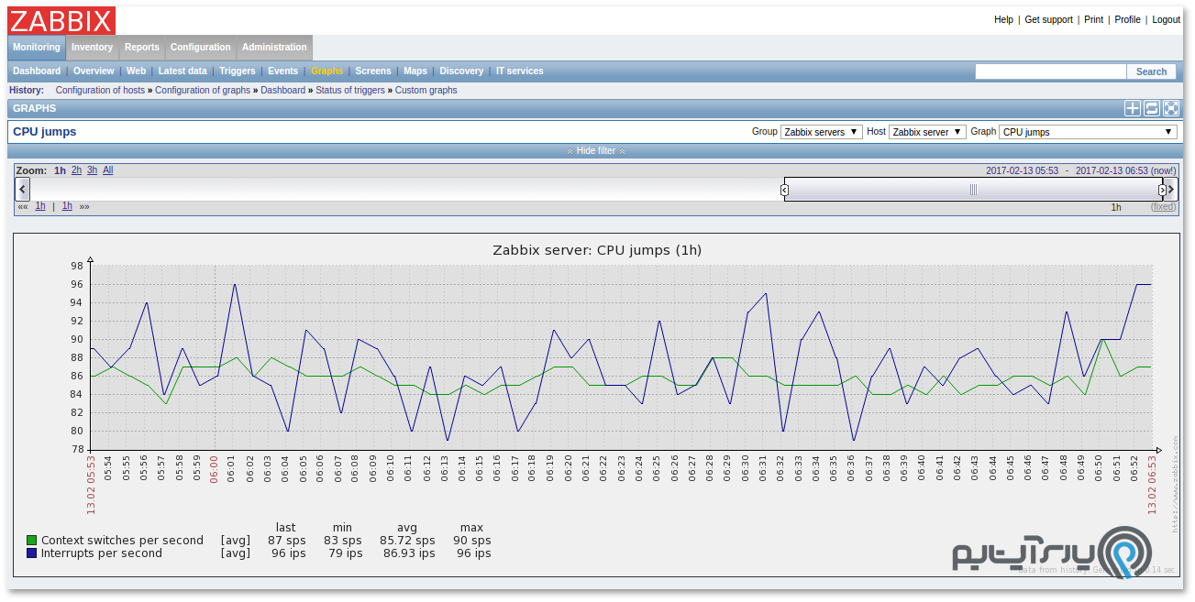Click the add to favourites plus icon
The height and width of the screenshot is (602, 1195).
click(1133, 108)
